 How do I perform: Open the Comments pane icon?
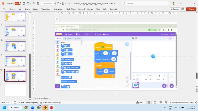(183, 9)
